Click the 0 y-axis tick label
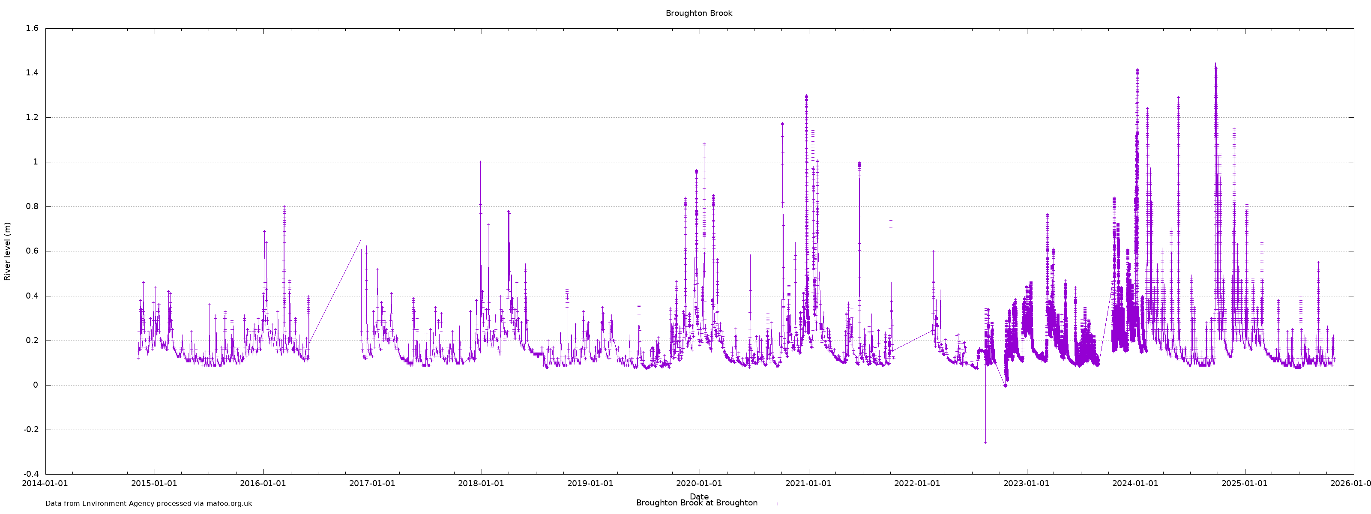Screen dimensions: 1371x514 tap(36, 385)
